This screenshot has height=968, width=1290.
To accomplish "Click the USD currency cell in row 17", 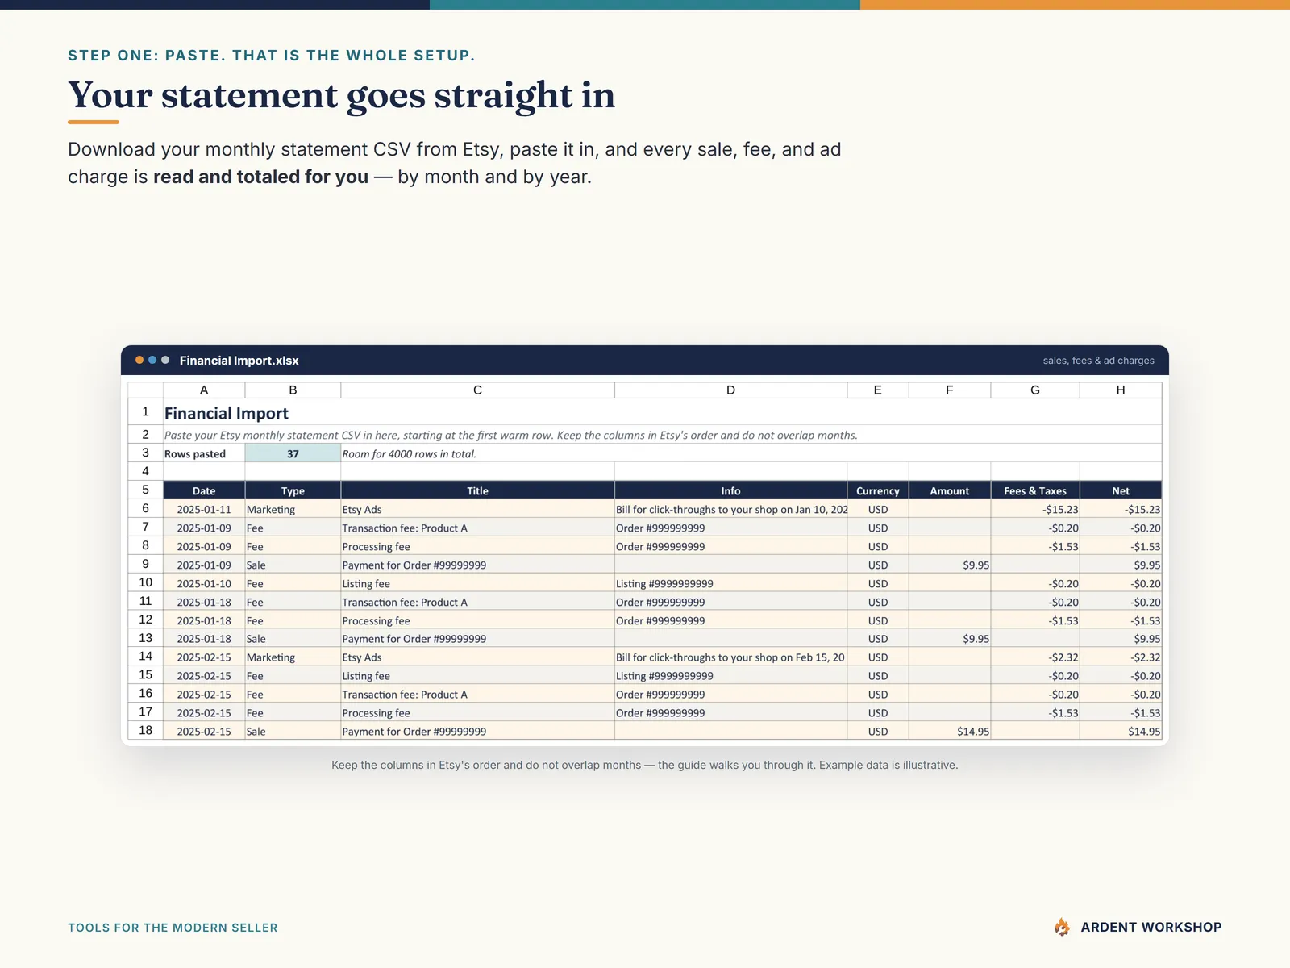I will [x=878, y=712].
